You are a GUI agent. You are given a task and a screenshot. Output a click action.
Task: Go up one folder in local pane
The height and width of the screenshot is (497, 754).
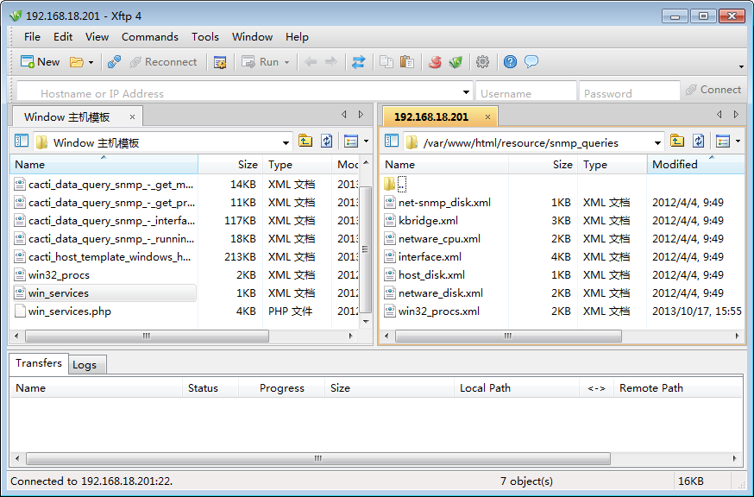(305, 141)
